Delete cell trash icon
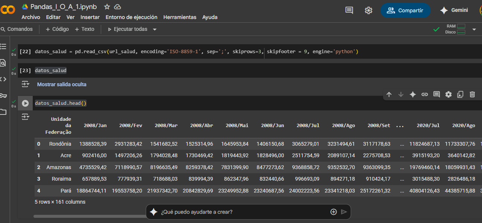 tap(472, 94)
